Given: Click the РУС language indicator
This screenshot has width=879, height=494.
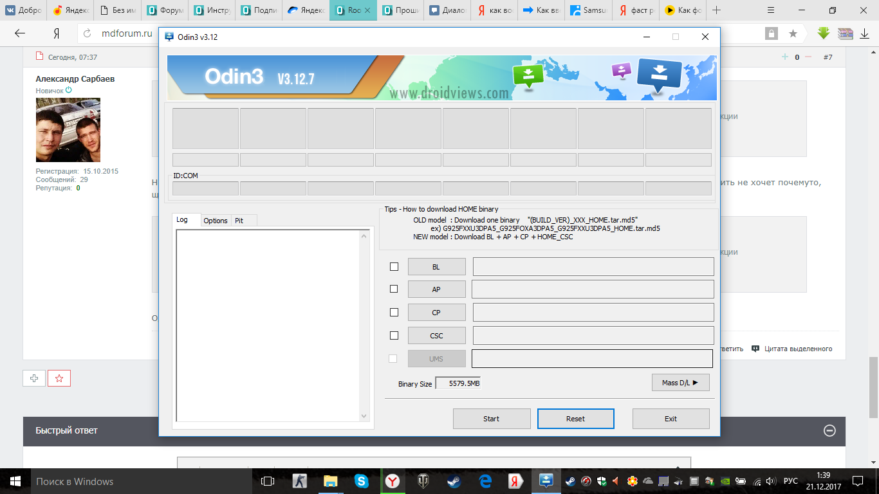Looking at the screenshot, I should (x=790, y=481).
